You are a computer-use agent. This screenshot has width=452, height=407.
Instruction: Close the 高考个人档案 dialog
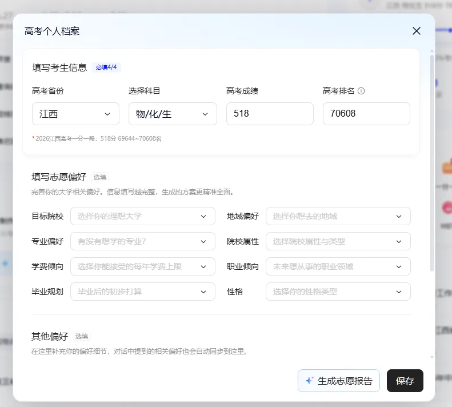pos(416,31)
